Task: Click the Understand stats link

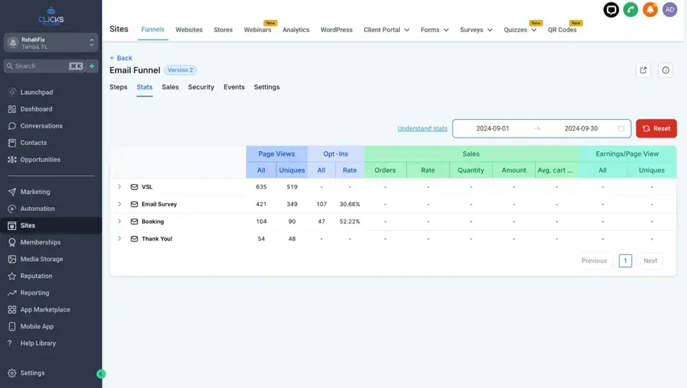Action: (x=422, y=128)
